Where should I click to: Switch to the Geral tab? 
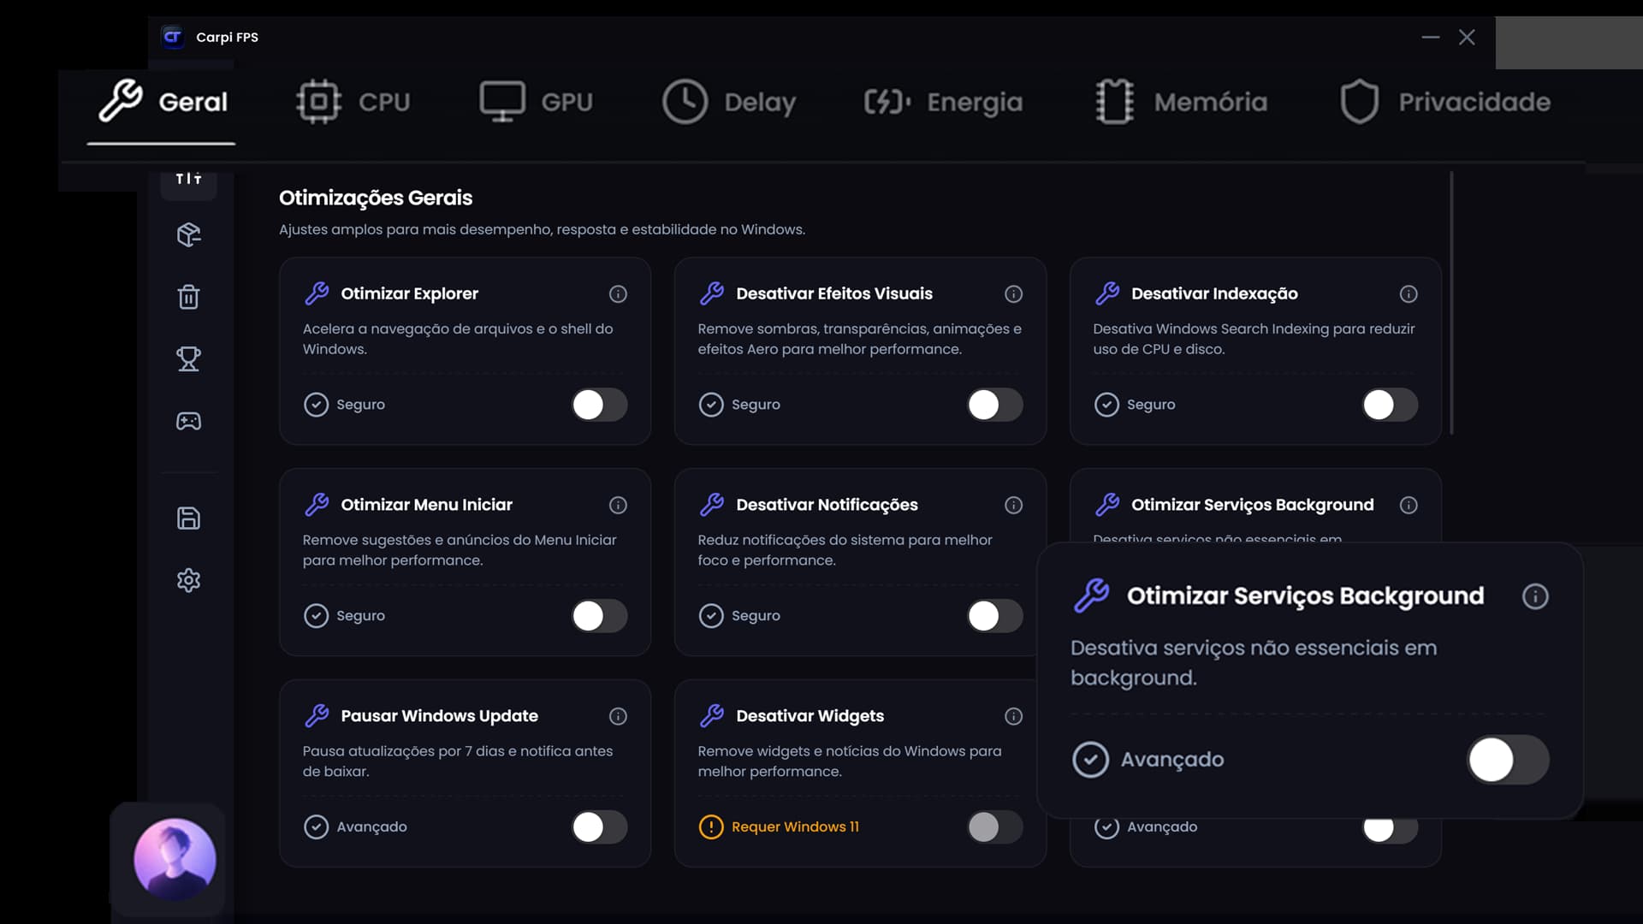161,101
